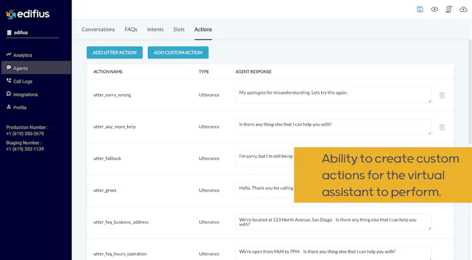Click the Integrations icon
The width and height of the screenshot is (472, 260).
pos(9,94)
